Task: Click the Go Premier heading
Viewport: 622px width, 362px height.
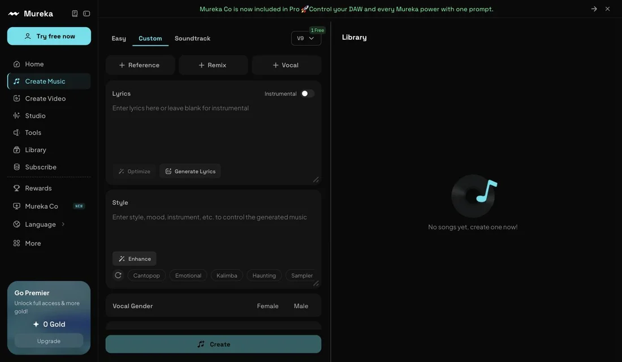Action: 32,293
